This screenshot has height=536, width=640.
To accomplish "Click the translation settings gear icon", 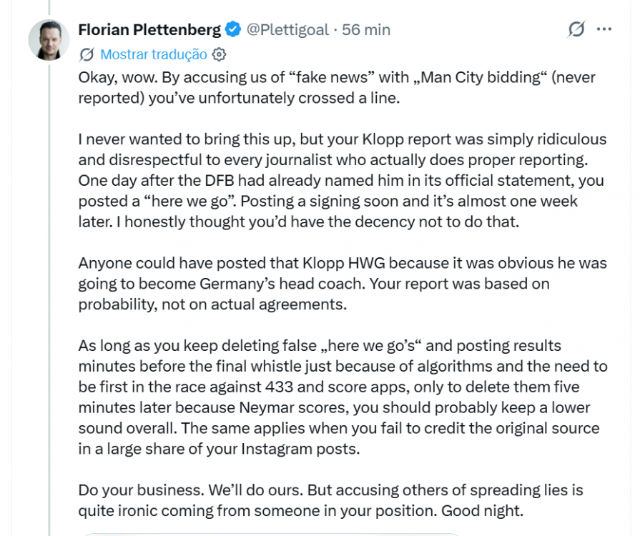I will pos(220,54).
